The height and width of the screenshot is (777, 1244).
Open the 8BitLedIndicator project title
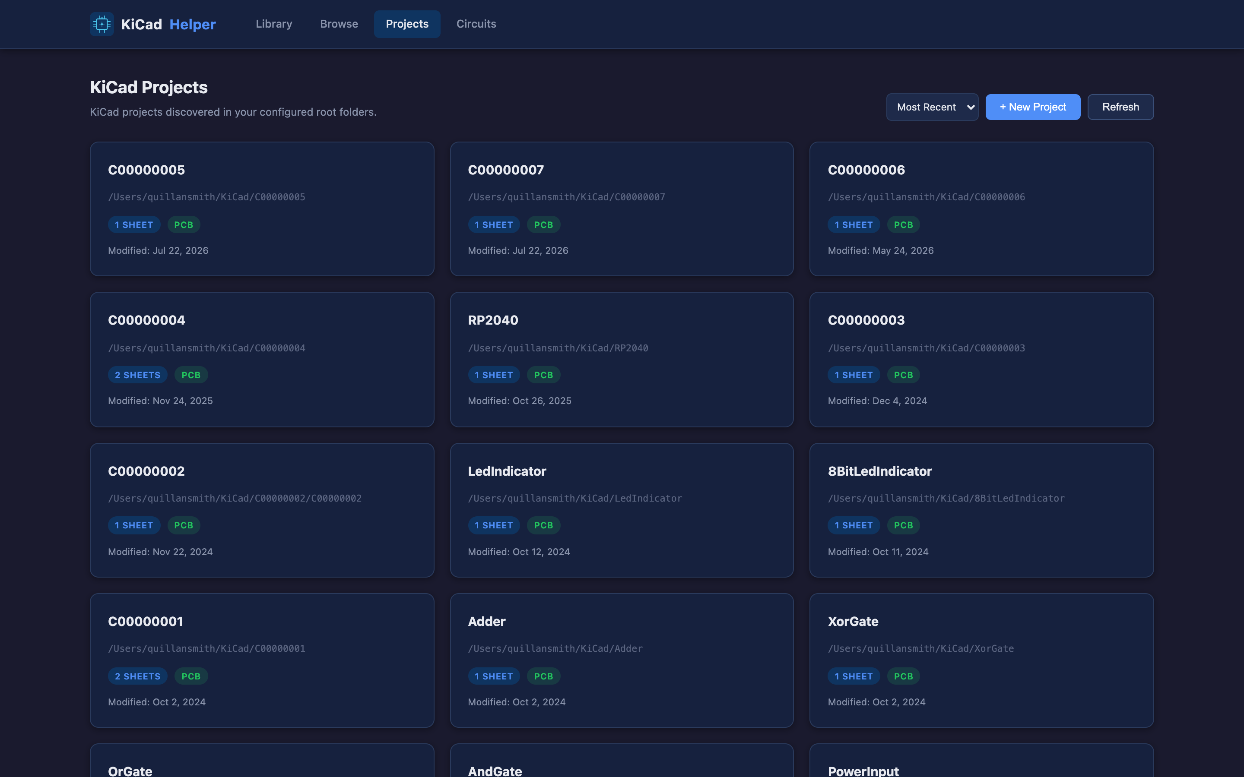[x=879, y=471]
